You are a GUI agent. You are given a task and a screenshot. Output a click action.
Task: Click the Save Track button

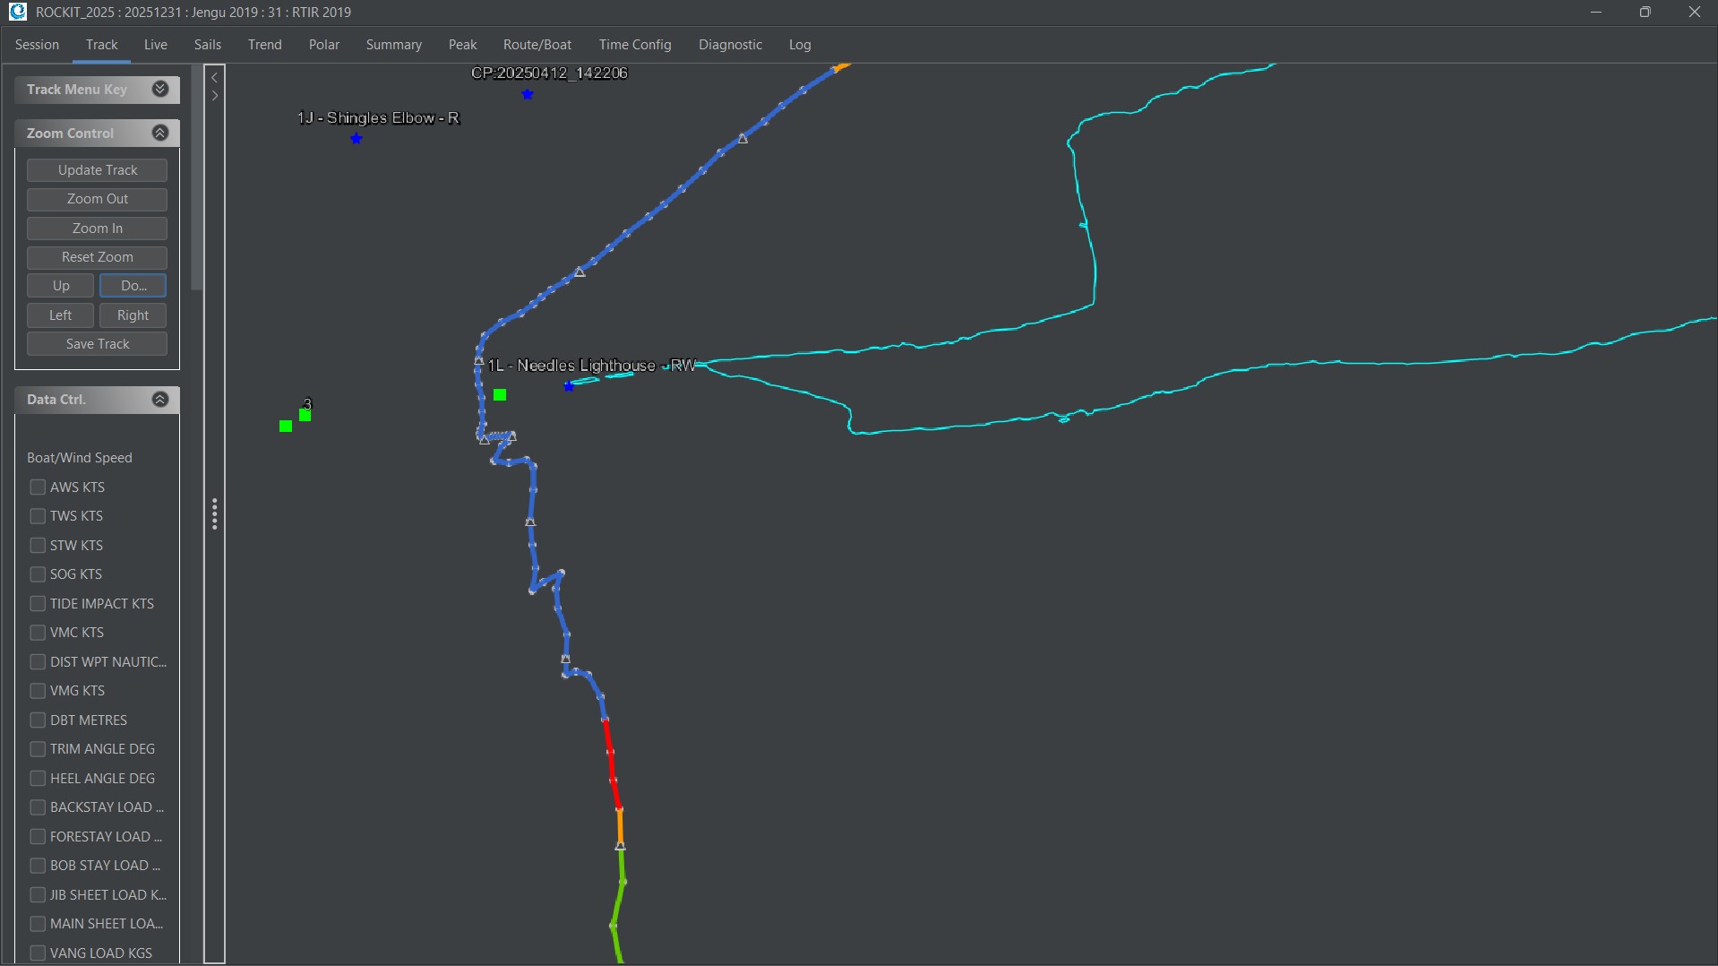click(97, 344)
